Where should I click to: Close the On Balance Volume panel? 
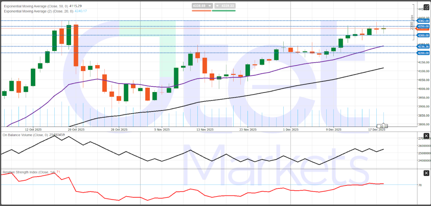[426, 136]
